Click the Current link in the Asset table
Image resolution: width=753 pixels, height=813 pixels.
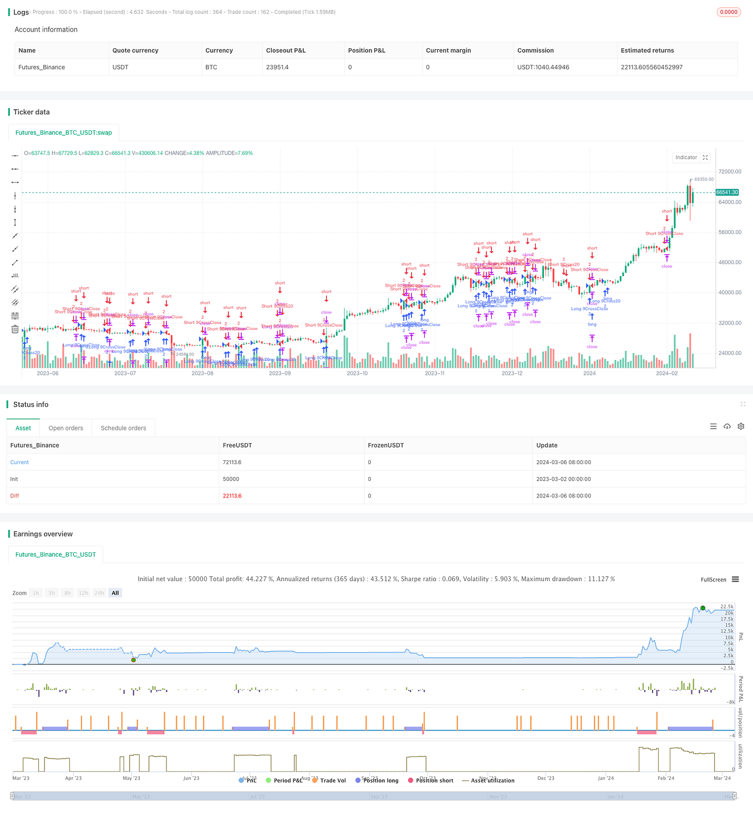19,462
